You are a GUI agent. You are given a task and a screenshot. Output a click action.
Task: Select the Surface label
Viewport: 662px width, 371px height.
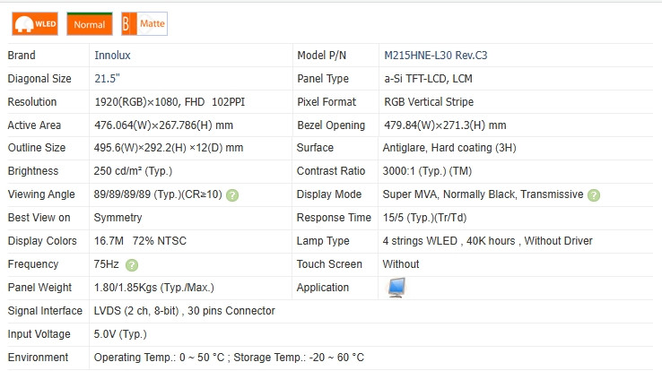tap(315, 148)
